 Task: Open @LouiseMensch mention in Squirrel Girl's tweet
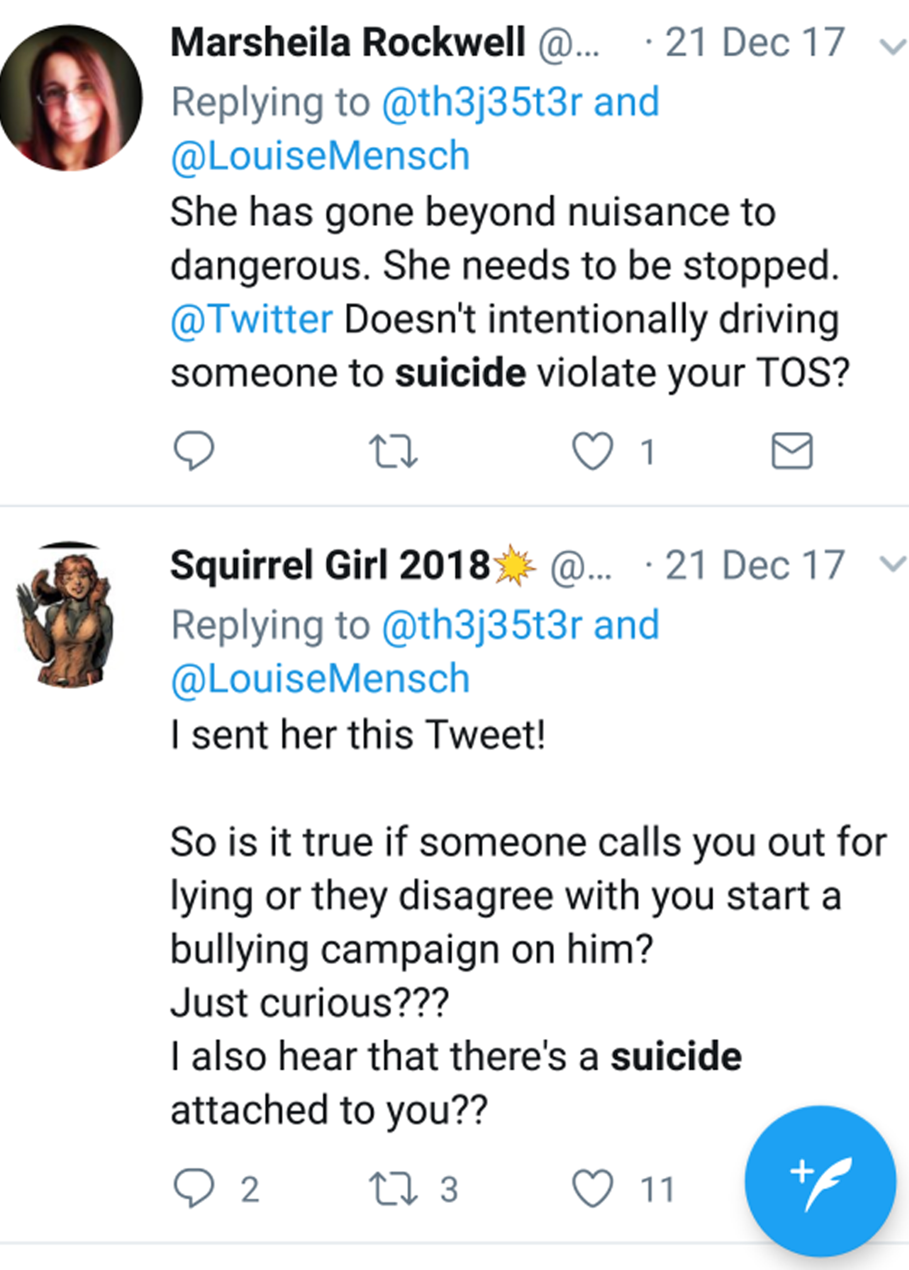point(320,678)
